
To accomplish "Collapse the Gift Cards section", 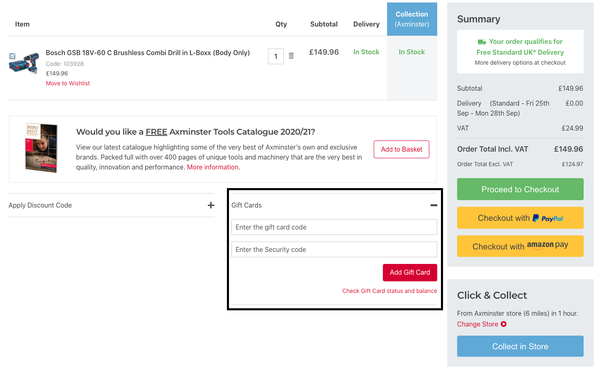I will coord(433,205).
